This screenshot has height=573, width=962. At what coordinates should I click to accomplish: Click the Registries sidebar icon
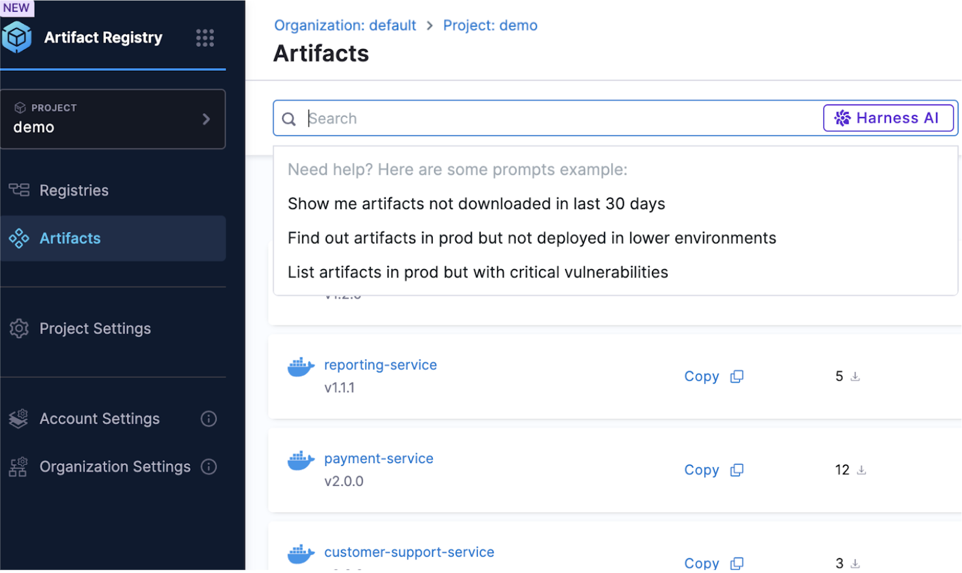click(19, 190)
